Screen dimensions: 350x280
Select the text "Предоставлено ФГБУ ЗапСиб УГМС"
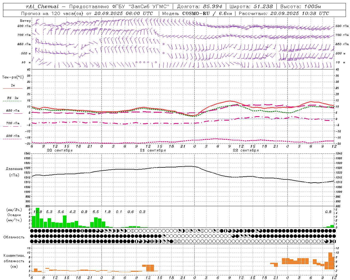pyautogui.click(x=119, y=7)
